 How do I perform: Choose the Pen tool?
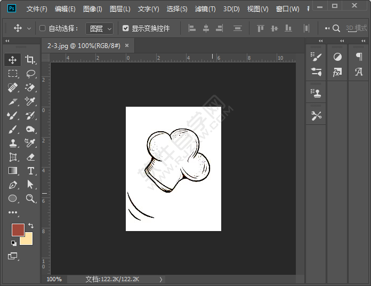(13, 185)
